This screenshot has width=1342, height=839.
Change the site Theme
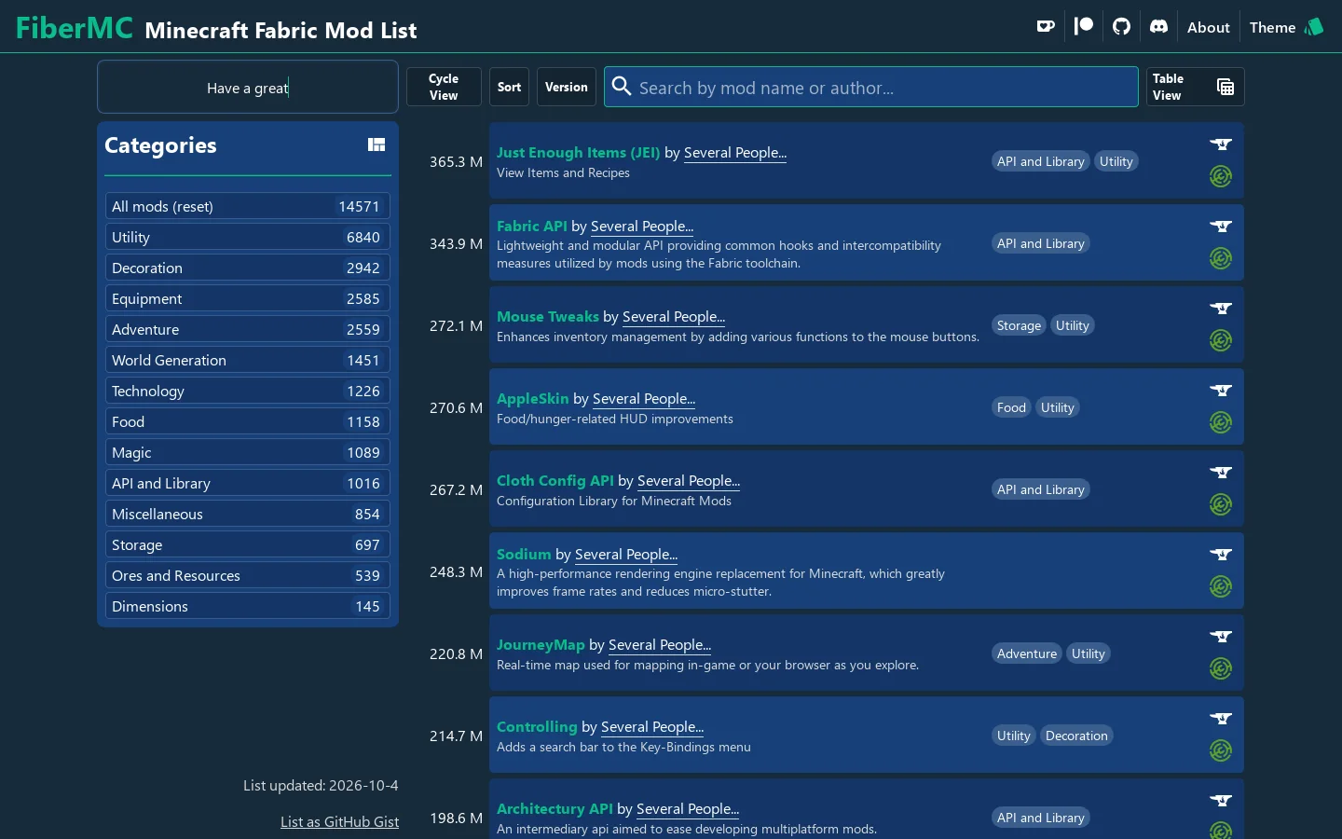click(x=1286, y=27)
